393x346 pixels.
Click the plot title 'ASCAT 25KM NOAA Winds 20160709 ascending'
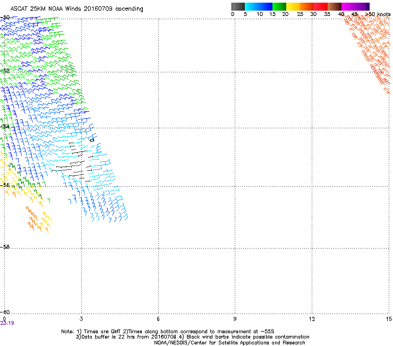[76, 9]
